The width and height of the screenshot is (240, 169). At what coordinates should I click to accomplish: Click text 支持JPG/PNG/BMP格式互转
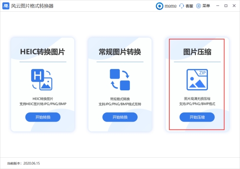(x=120, y=104)
